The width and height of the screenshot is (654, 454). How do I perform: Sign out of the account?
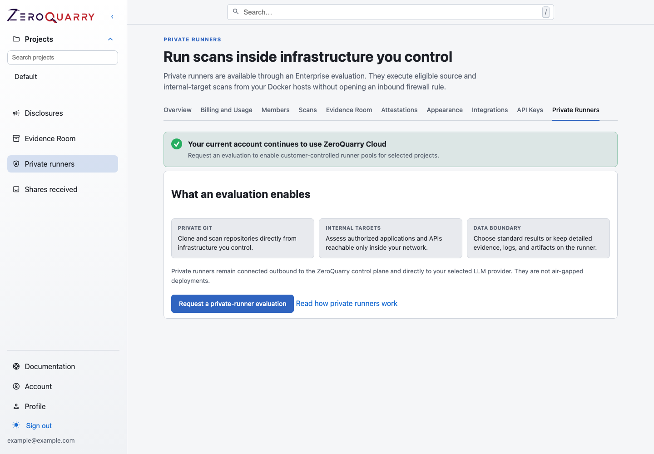click(x=39, y=426)
